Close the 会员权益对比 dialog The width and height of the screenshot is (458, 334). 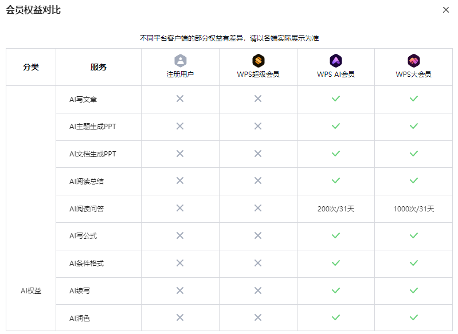(446, 10)
